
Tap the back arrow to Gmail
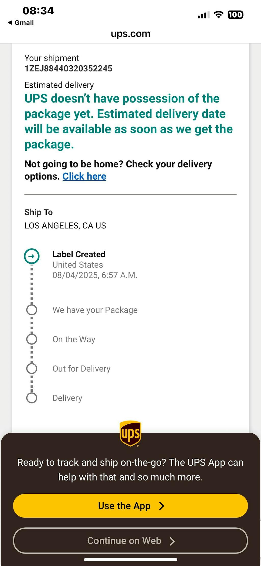tap(10, 22)
